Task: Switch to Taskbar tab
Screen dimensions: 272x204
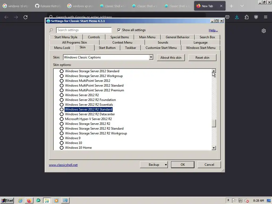Action: (x=131, y=48)
